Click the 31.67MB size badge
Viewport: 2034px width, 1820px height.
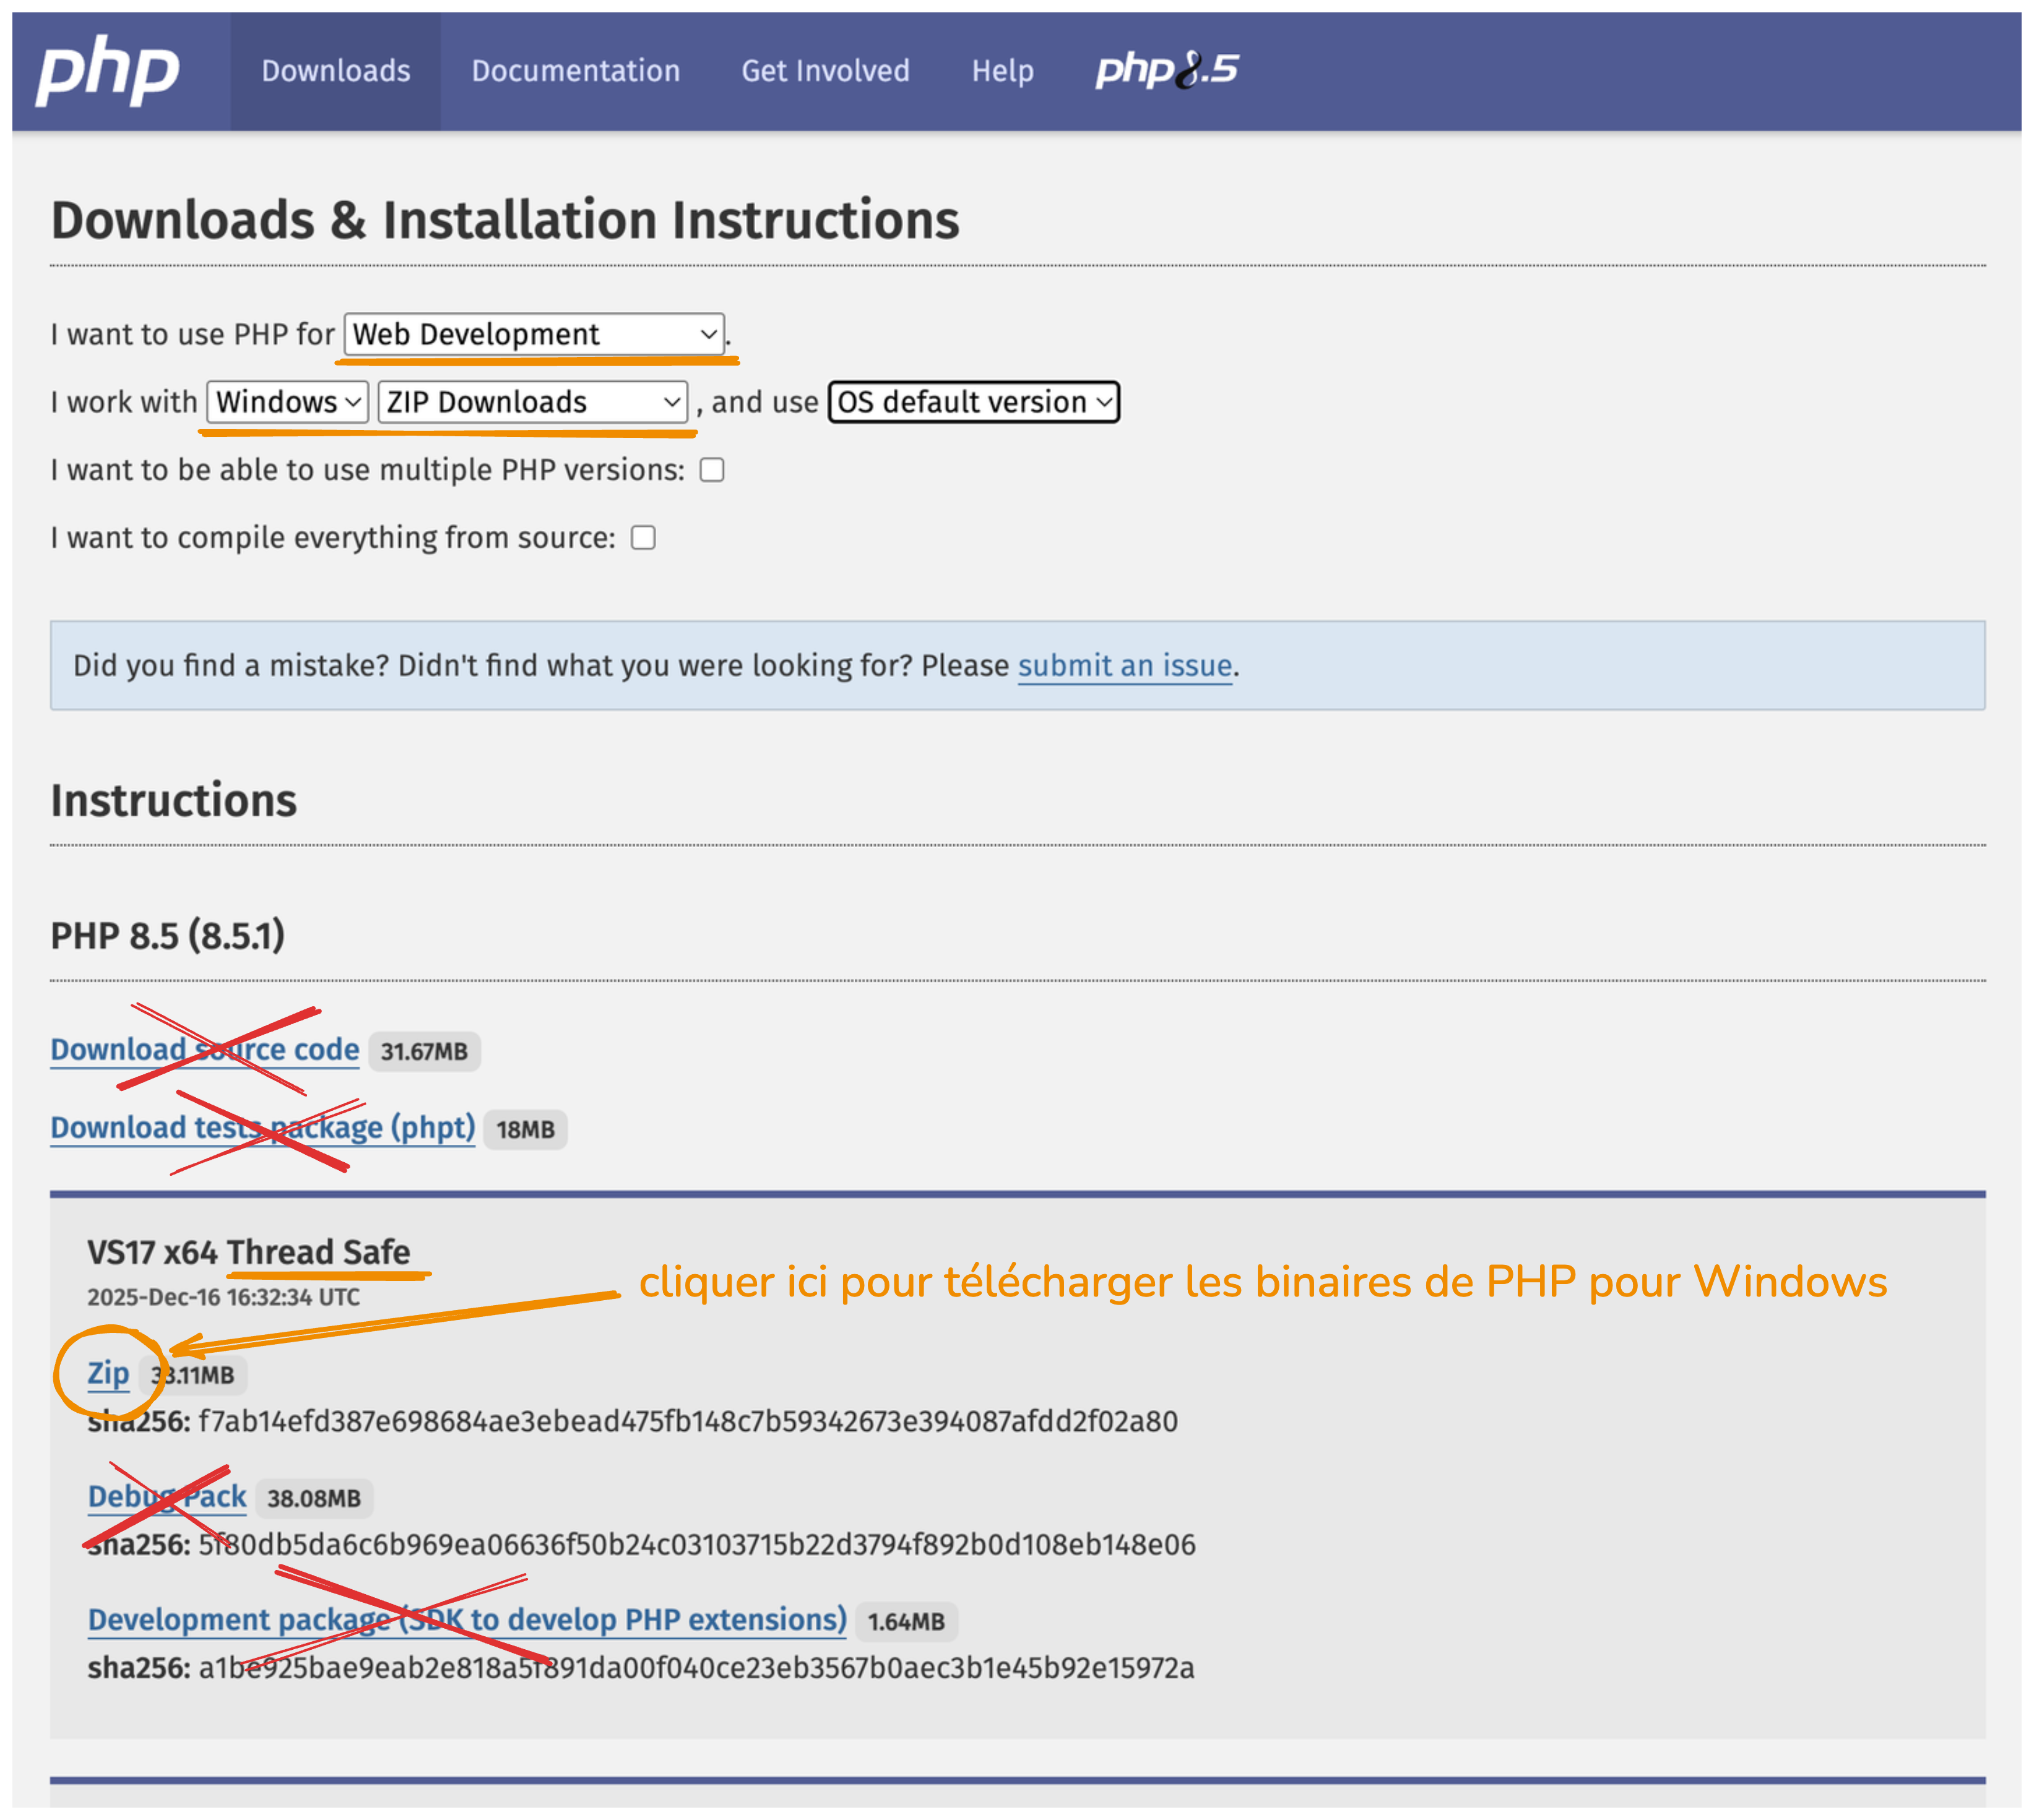coord(424,1051)
